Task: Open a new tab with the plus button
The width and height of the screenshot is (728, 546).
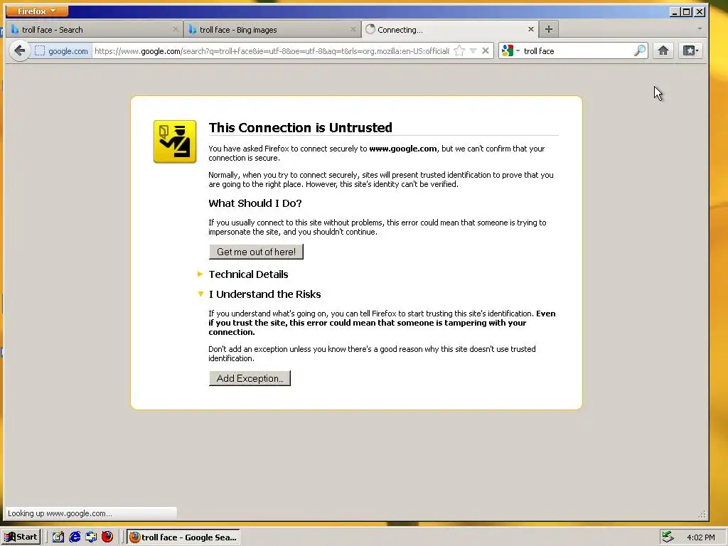Action: point(548,29)
